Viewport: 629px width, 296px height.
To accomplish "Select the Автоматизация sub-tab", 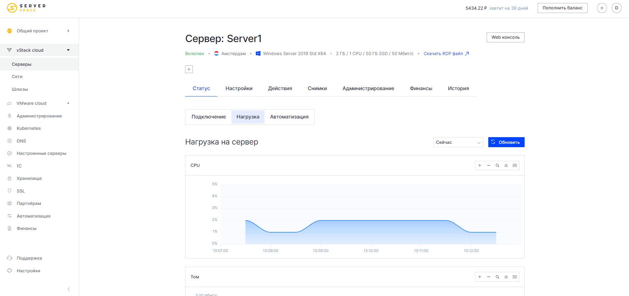I will [x=289, y=117].
